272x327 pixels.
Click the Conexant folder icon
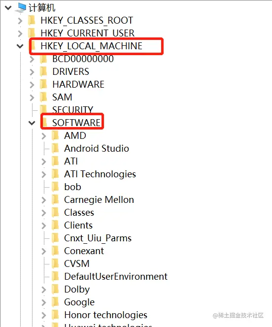(x=55, y=251)
